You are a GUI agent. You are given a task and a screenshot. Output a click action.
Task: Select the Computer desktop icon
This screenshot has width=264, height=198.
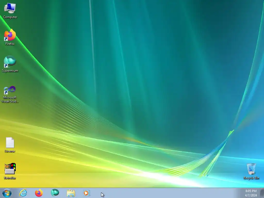coord(10,11)
